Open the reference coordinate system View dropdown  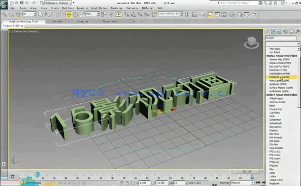coord(93,14)
